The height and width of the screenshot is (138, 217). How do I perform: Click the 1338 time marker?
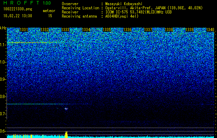[169, 30]
